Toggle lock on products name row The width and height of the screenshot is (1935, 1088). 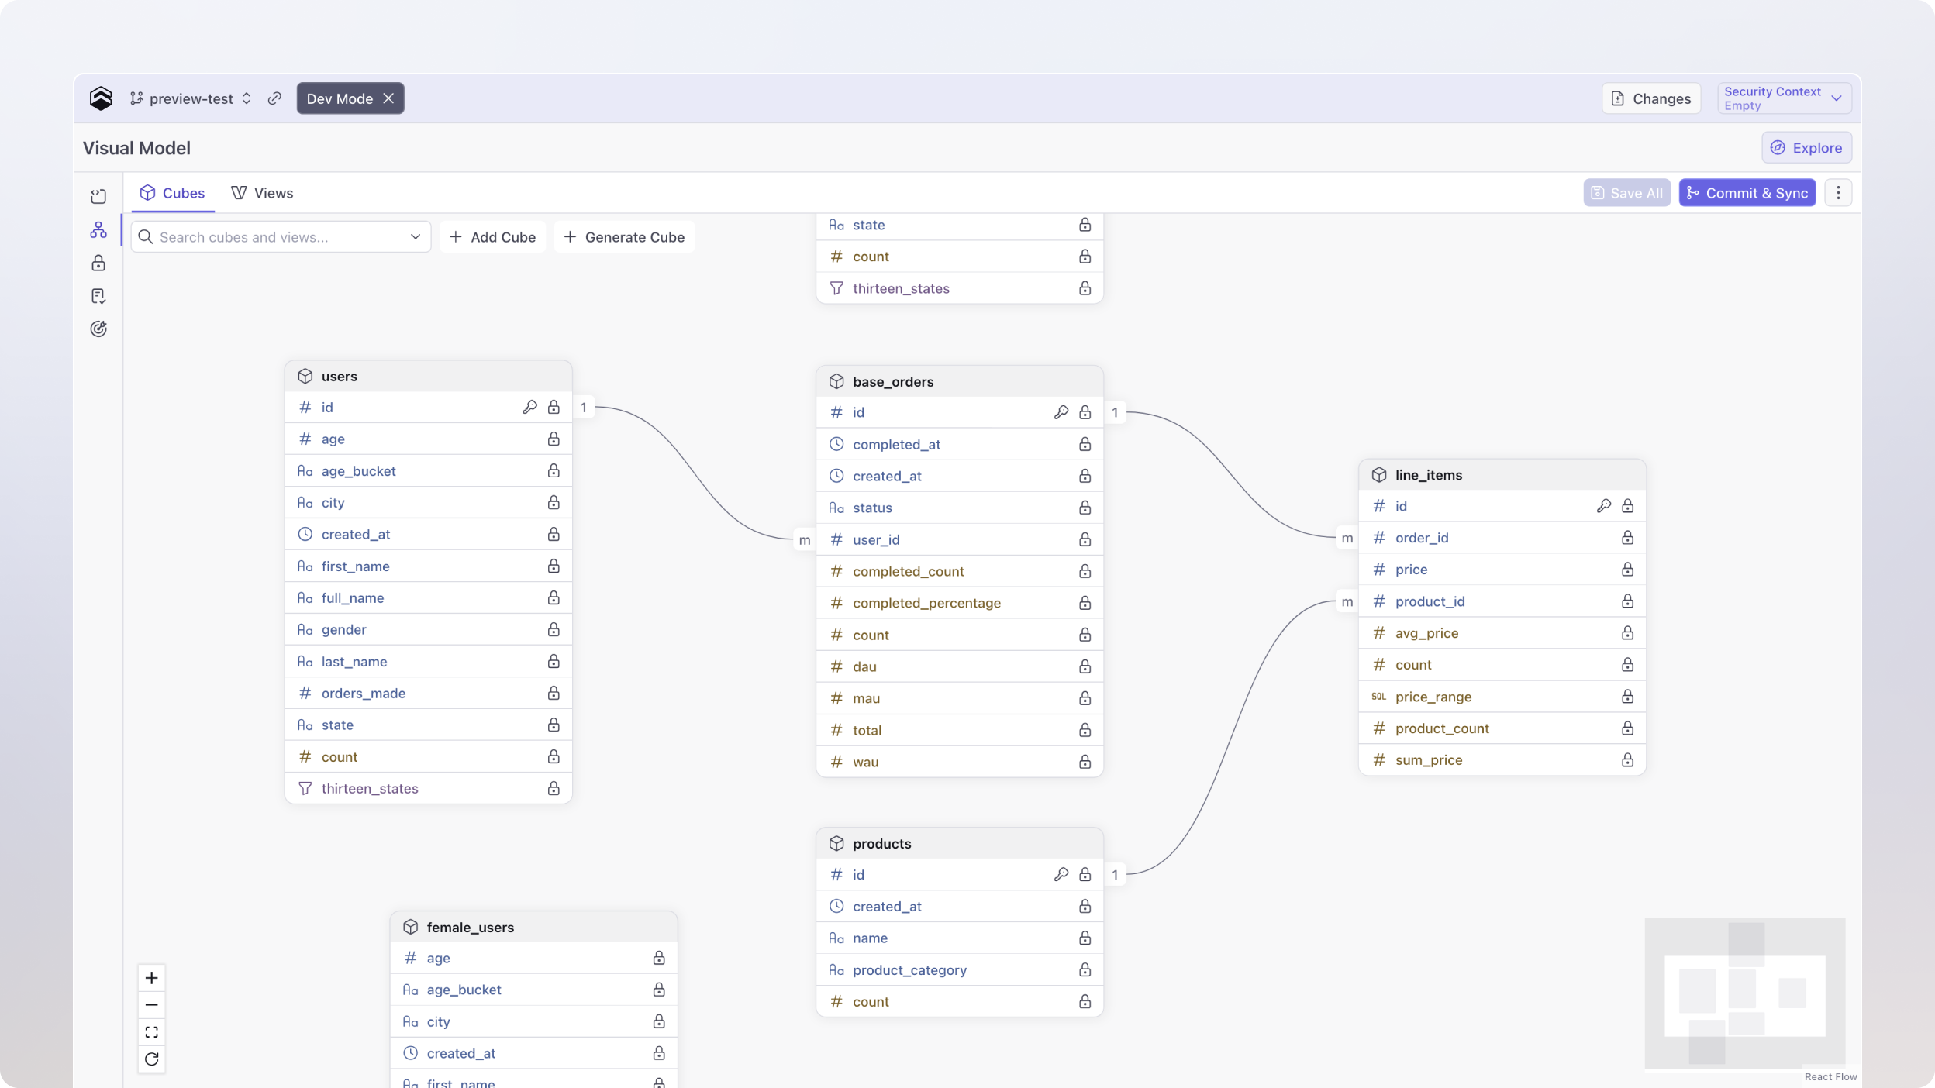tap(1085, 938)
